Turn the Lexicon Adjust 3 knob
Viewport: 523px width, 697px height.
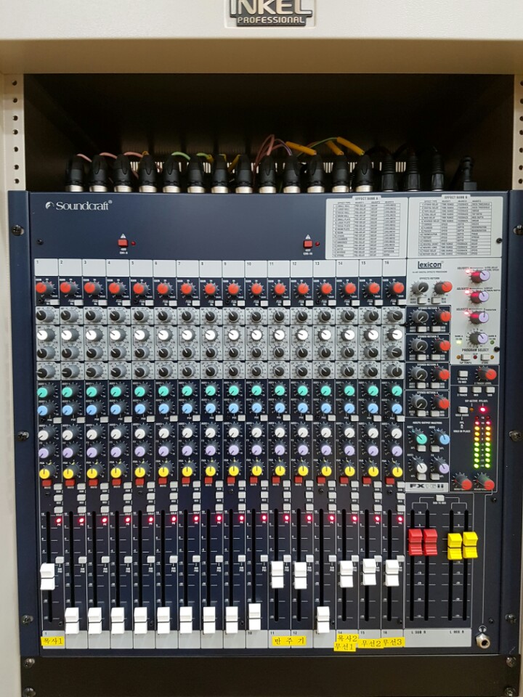click(x=479, y=317)
